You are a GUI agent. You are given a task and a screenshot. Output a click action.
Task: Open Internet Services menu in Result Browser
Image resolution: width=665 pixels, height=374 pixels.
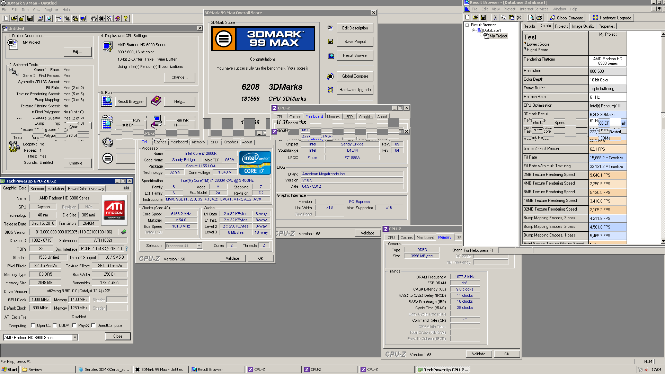click(x=534, y=9)
